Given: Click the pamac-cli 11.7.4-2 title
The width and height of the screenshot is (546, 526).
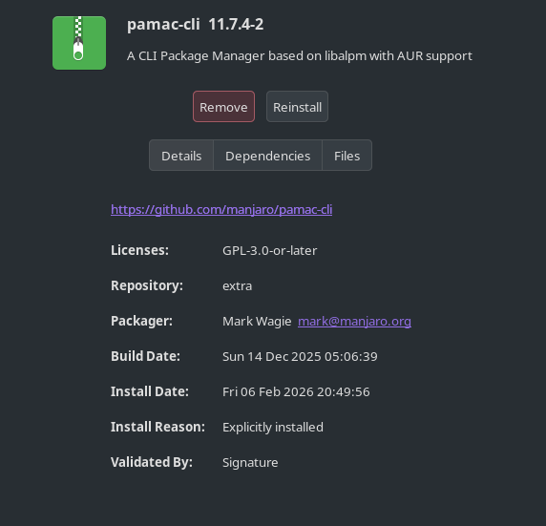Looking at the screenshot, I should pyautogui.click(x=196, y=25).
